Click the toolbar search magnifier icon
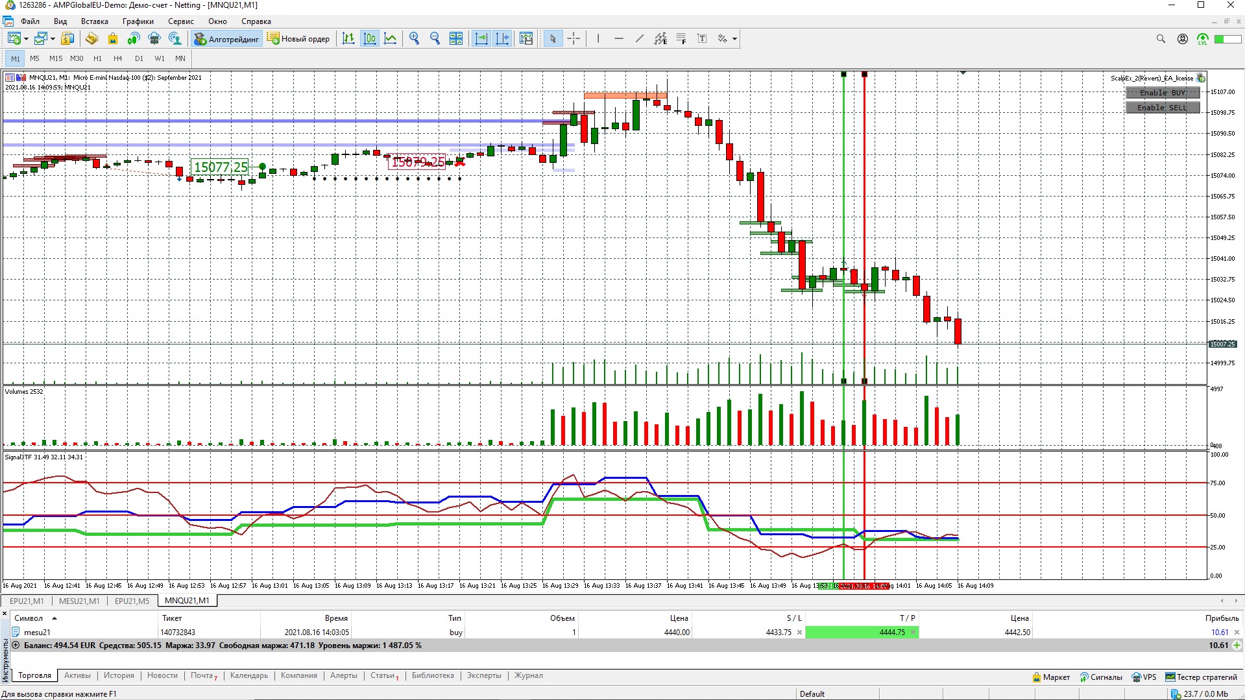Screen dimensions: 1245x700 [x=1161, y=39]
